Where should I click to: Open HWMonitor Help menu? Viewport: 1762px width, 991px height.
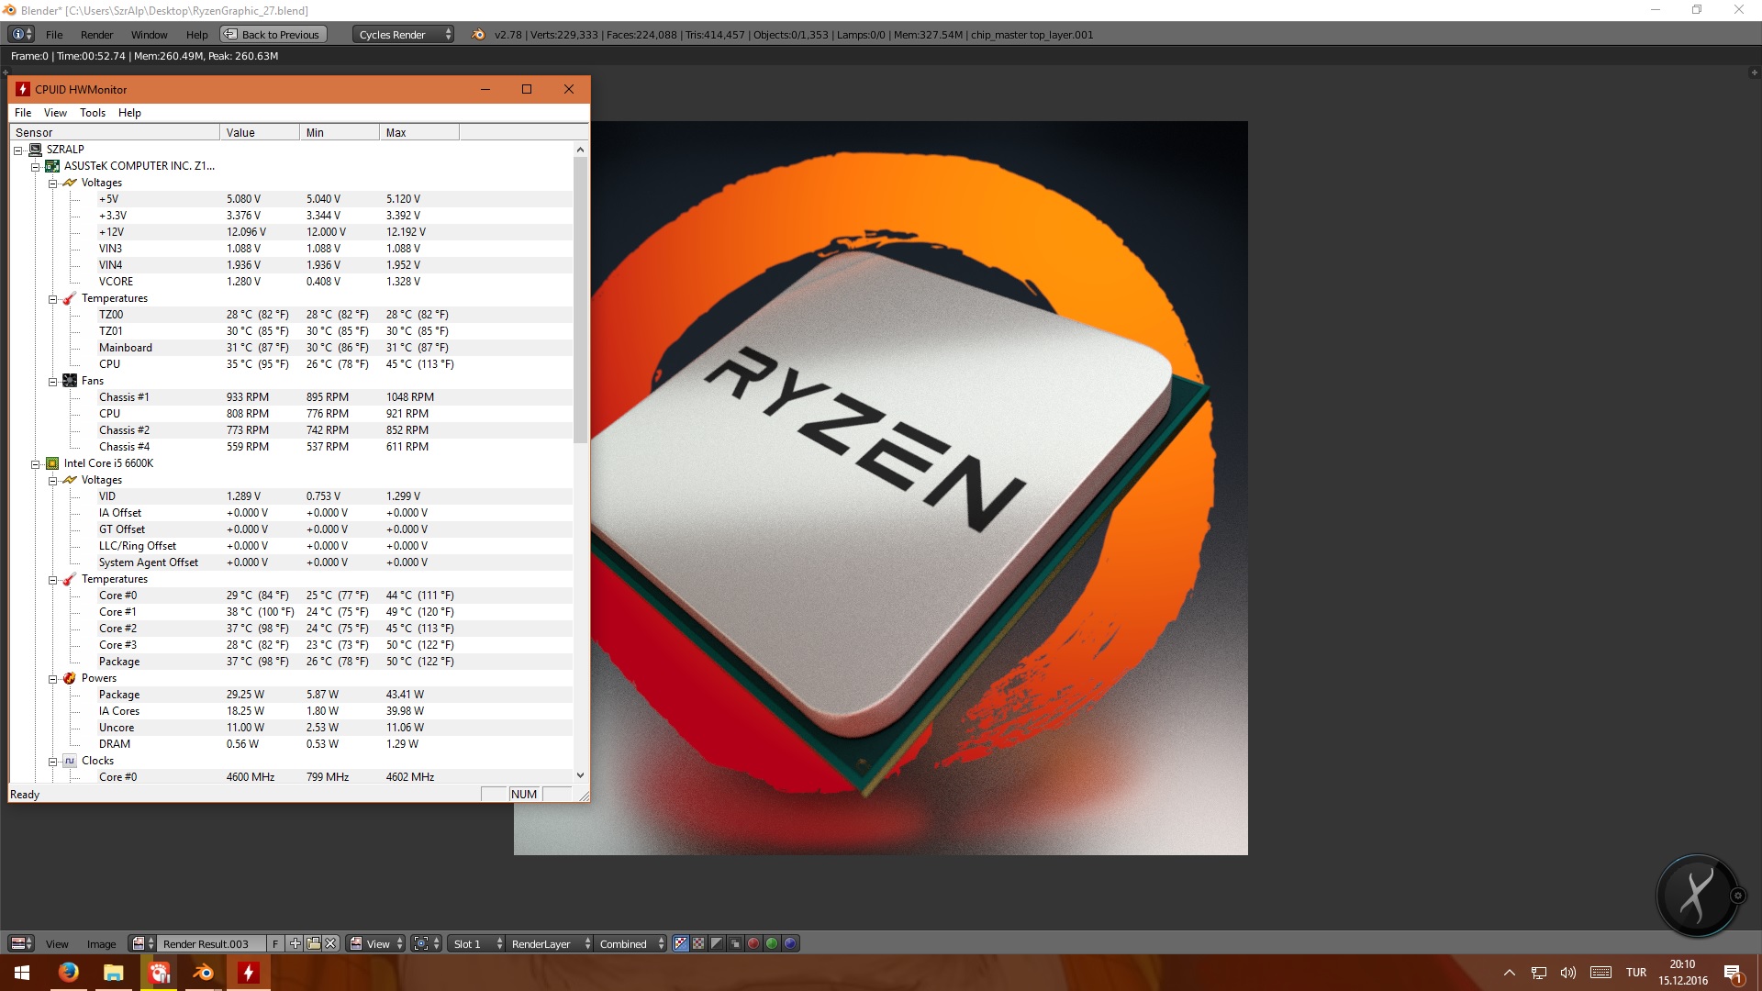point(129,113)
